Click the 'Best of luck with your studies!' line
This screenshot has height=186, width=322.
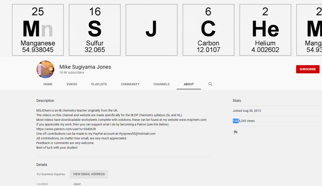tap(57, 148)
